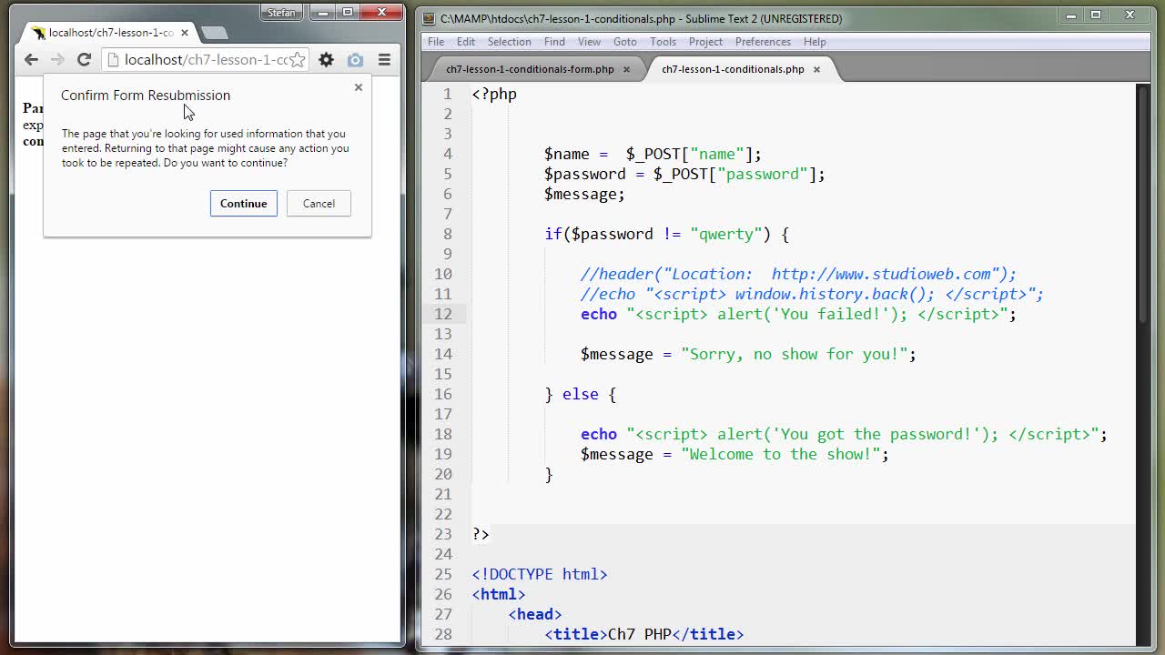This screenshot has height=655, width=1165.
Task: Go forward with Chrome's forward arrow
Action: 57,59
